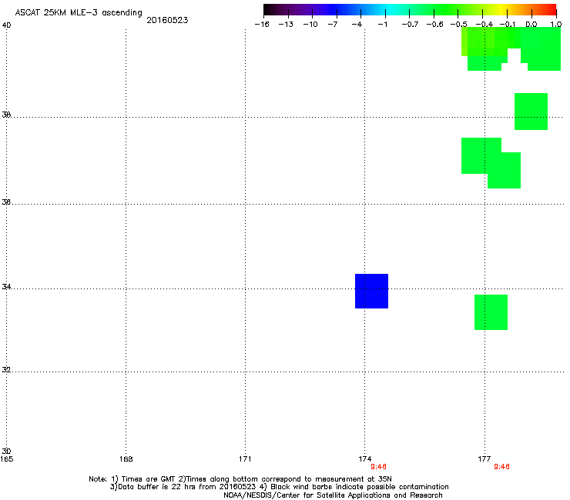
Task: Click the latitude label 32
Action: (6, 370)
